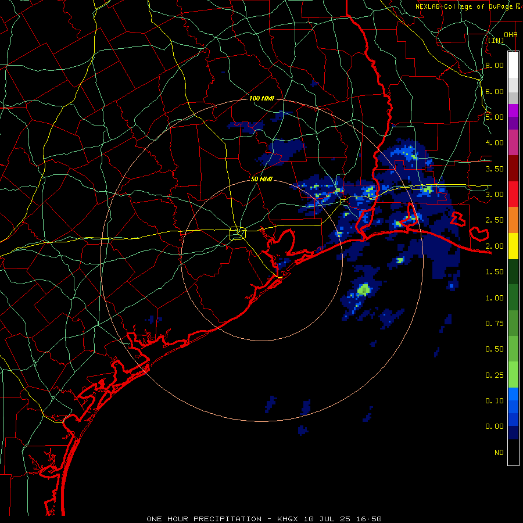The height and width of the screenshot is (523, 523).
Task: Click the 100 NMI range ring label
Action: tap(262, 98)
